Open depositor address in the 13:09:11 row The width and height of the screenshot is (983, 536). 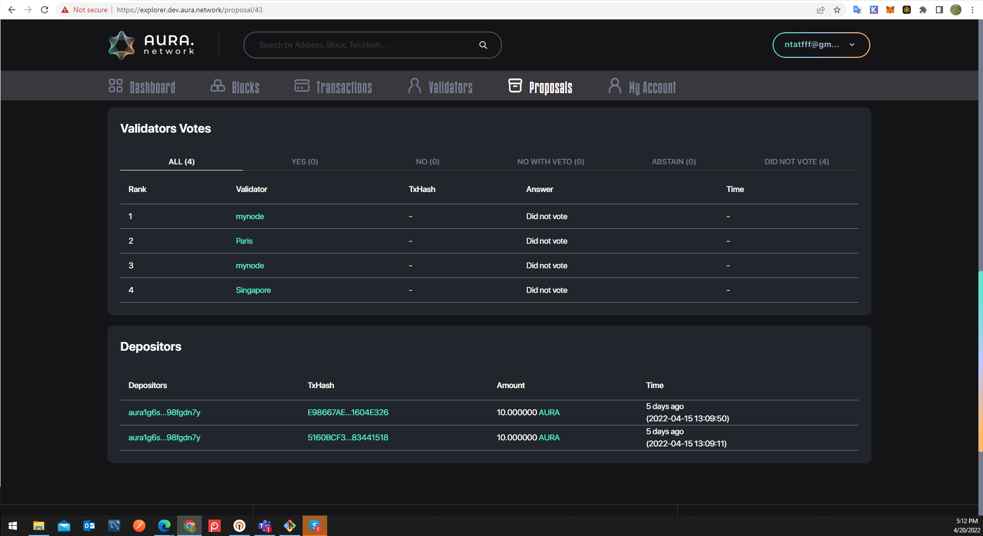tap(164, 438)
